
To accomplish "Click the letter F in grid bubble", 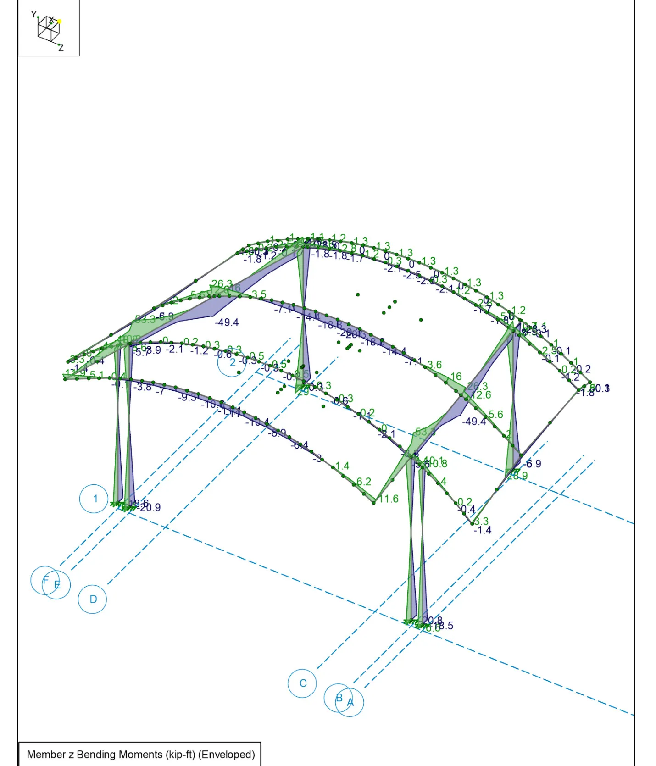I will tap(45, 580).
